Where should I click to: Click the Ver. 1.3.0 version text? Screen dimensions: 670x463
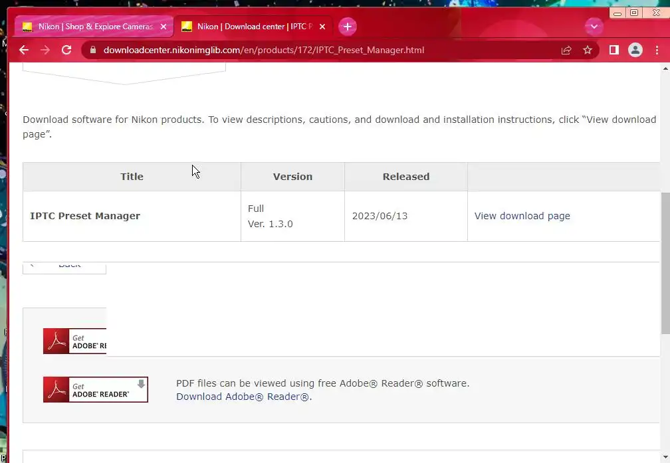[x=270, y=224]
